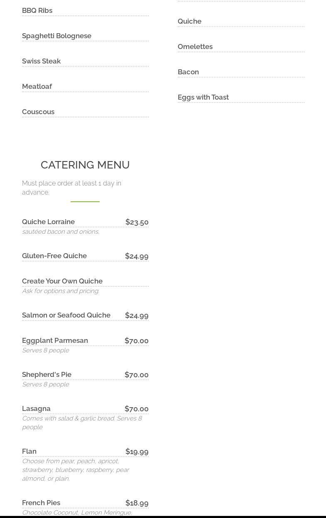Select Spaghetti Bolognese from the list
This screenshot has height=518, width=326.
[56, 36]
